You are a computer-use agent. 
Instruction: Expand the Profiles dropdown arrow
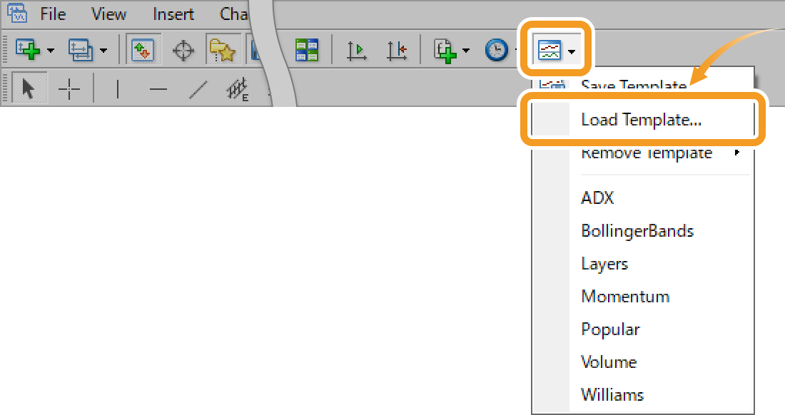[x=103, y=51]
